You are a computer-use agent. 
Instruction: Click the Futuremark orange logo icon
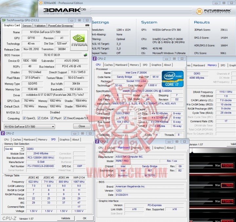[199, 11]
